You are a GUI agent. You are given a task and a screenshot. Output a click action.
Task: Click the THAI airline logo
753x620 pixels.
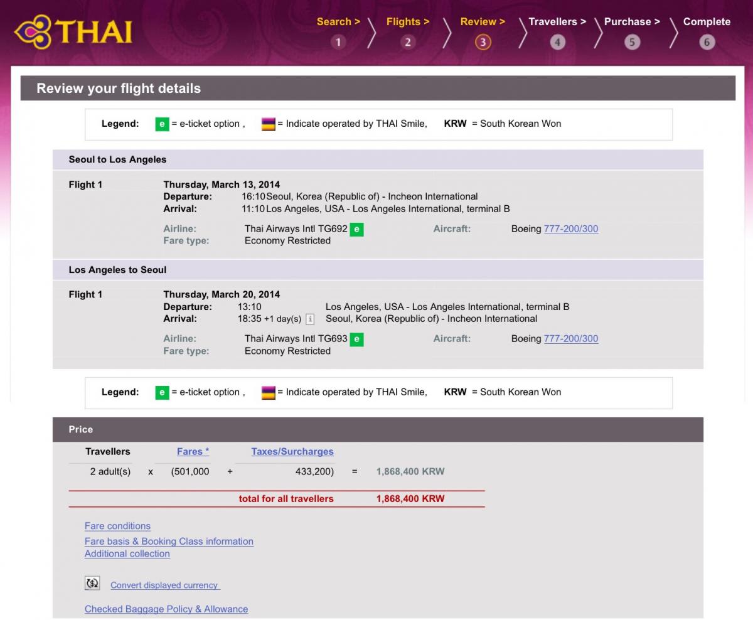(73, 32)
